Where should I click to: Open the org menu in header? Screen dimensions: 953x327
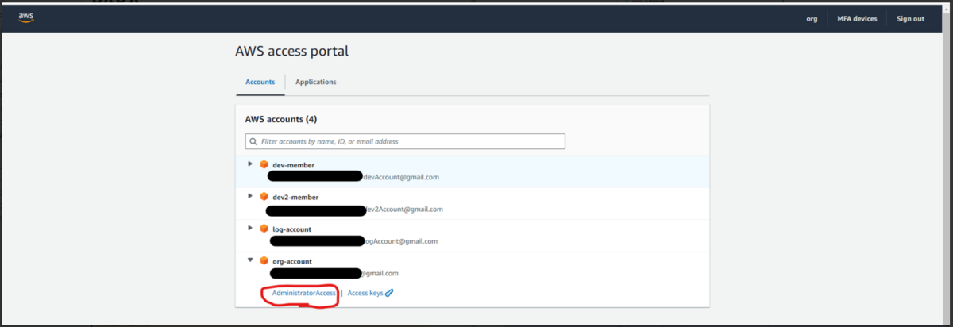(812, 18)
